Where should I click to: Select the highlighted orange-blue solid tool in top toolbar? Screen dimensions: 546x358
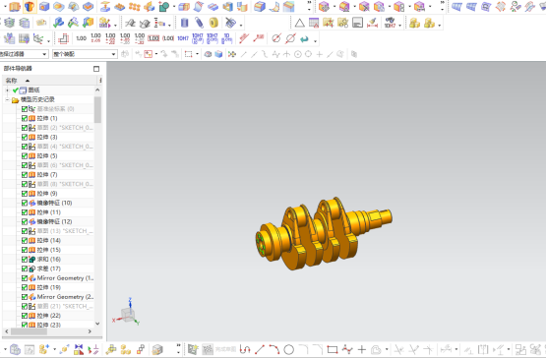point(30,6)
